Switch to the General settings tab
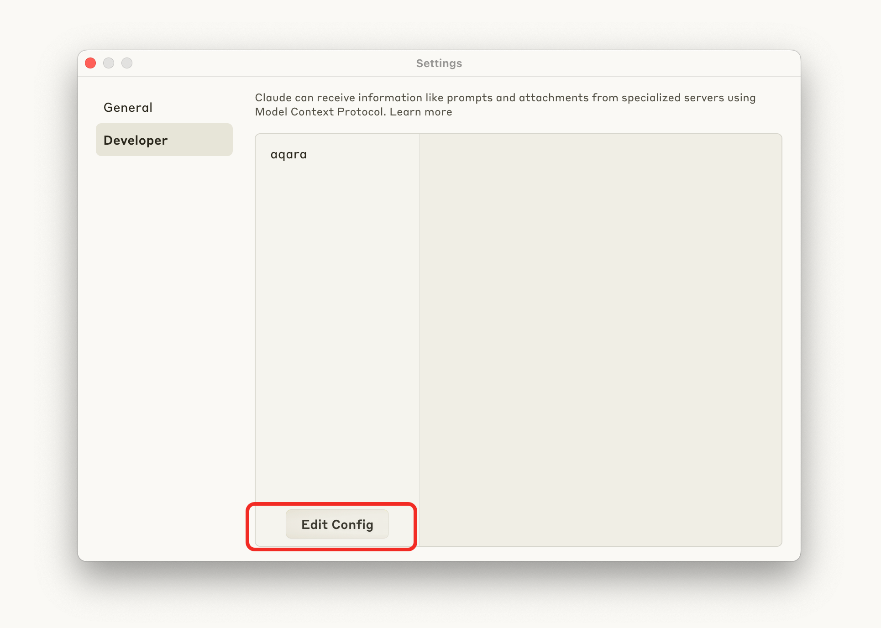881x628 pixels. pos(128,108)
